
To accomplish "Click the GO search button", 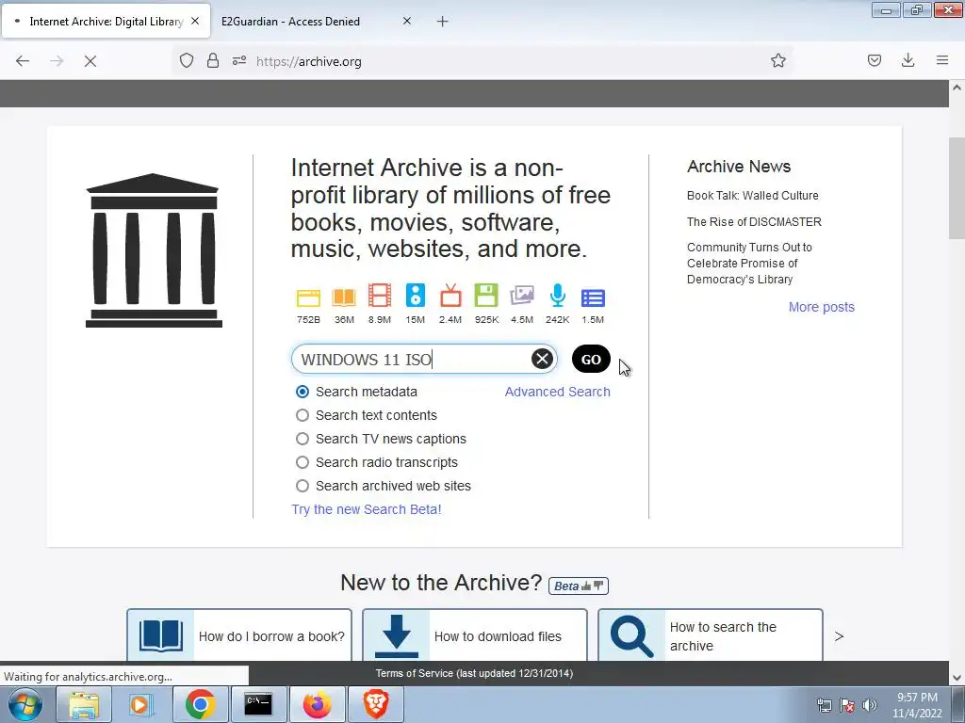I will 591,359.
